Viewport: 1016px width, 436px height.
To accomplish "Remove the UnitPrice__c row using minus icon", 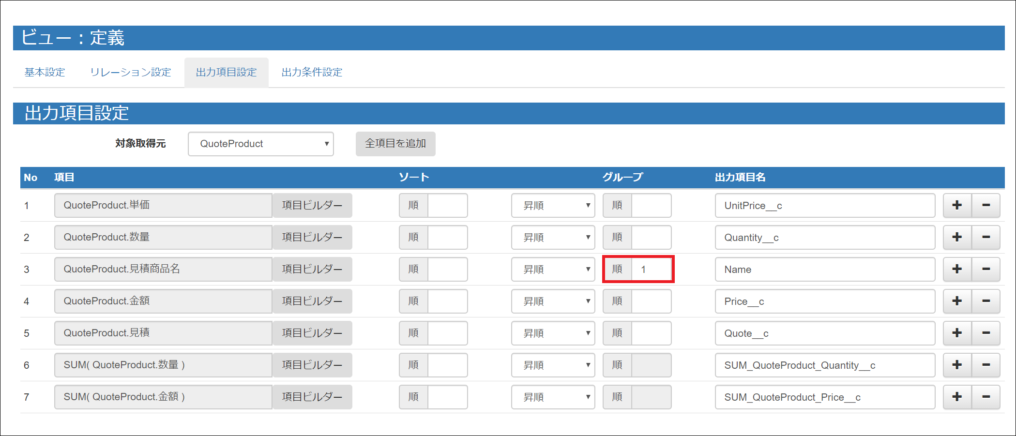I will [x=986, y=205].
